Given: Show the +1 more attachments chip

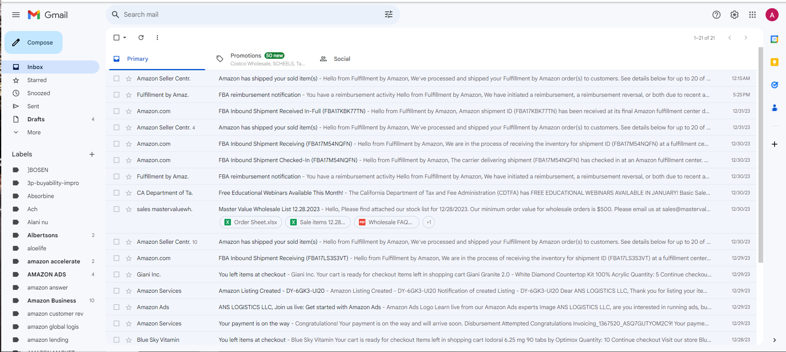Looking at the screenshot, I should [429, 222].
